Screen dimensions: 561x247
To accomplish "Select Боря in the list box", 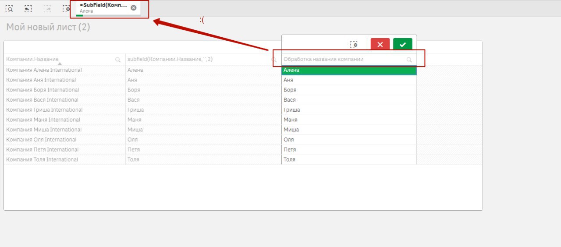I will 349,90.
